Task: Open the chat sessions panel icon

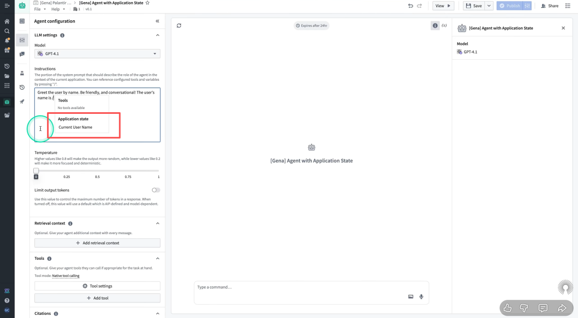Action: [x=22, y=54]
